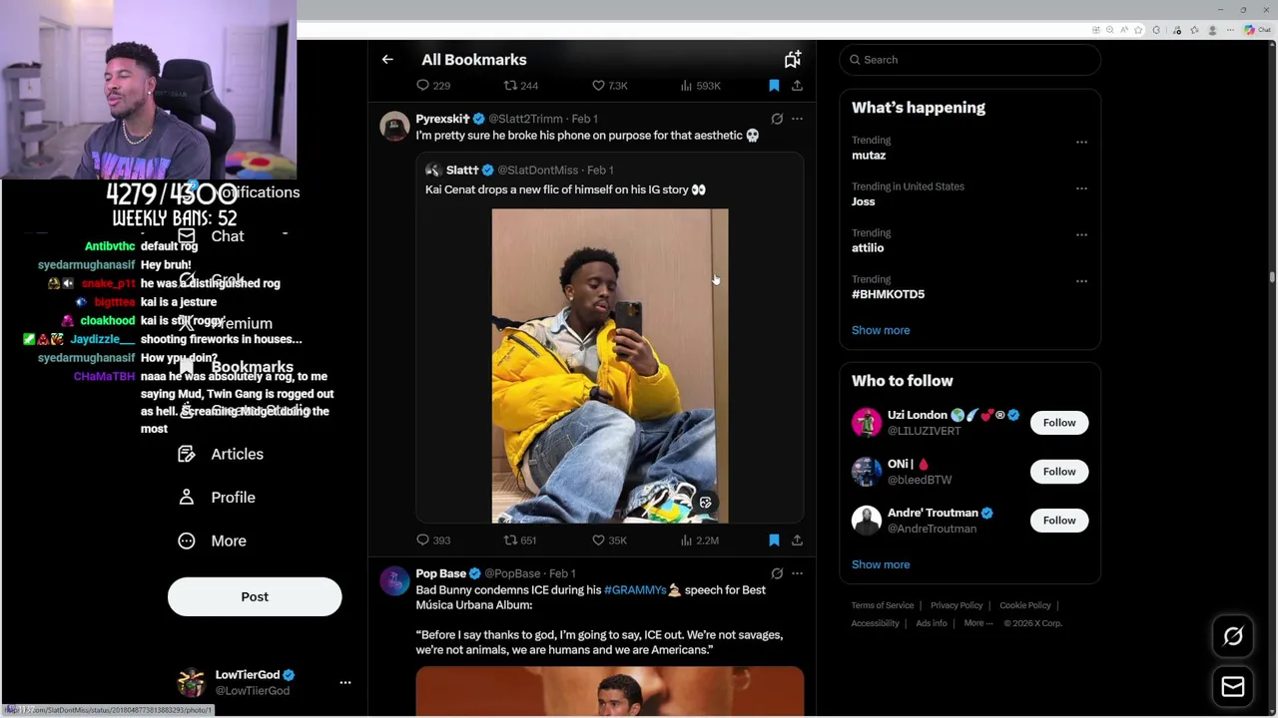
Task: Open the LowTierGod account switcher menu
Action: 345,682
